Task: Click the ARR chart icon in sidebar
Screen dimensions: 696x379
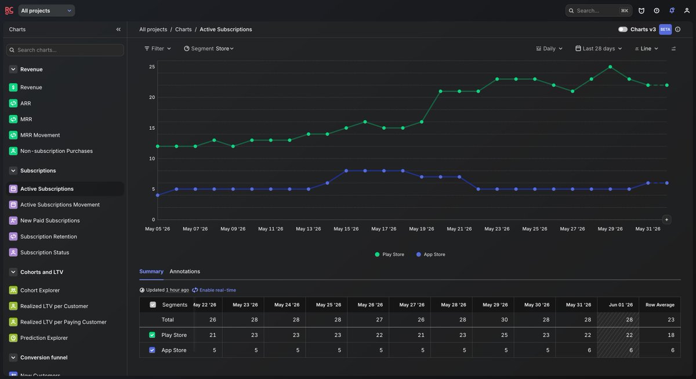Action: pyautogui.click(x=13, y=103)
